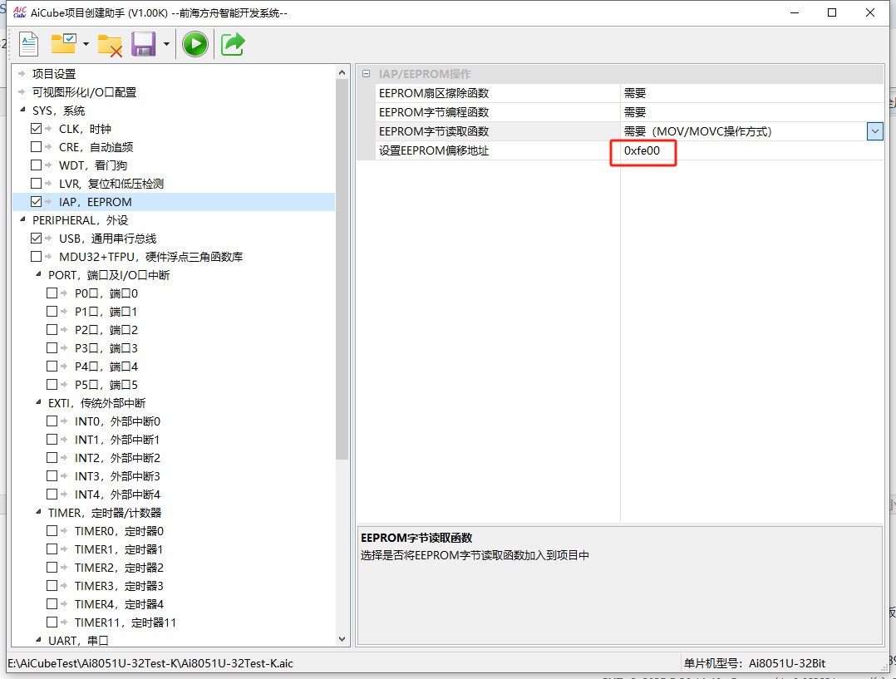The width and height of the screenshot is (896, 679).
Task: Enable TIMER2 定时器2 checkbox
Action: point(52,568)
